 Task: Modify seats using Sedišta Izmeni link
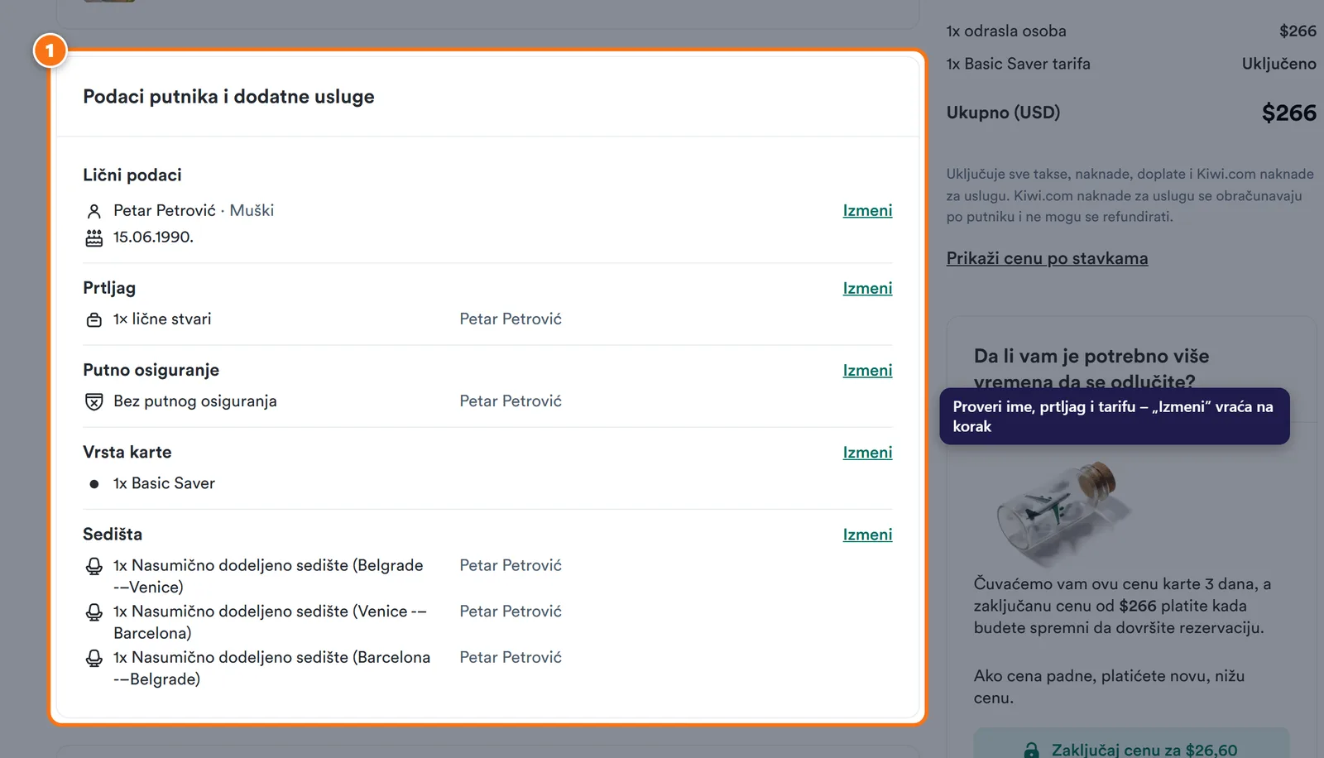click(867, 535)
